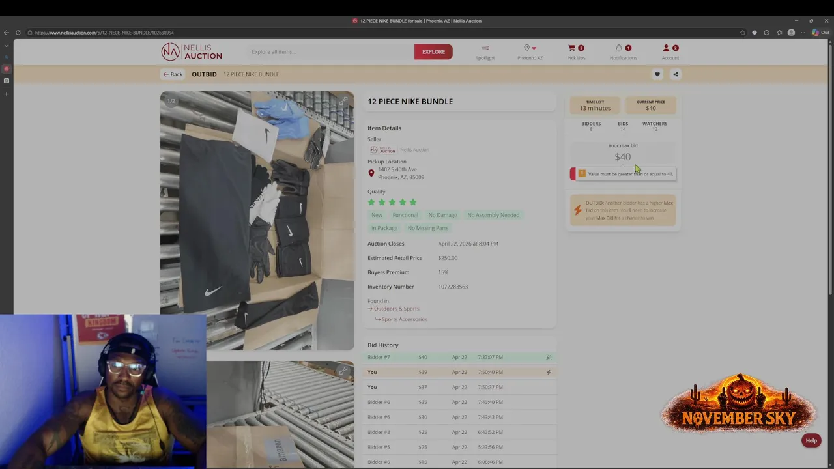Image resolution: width=834 pixels, height=469 pixels.
Task: Click the Bidder #7 $40 bid row
Action: tap(460, 357)
